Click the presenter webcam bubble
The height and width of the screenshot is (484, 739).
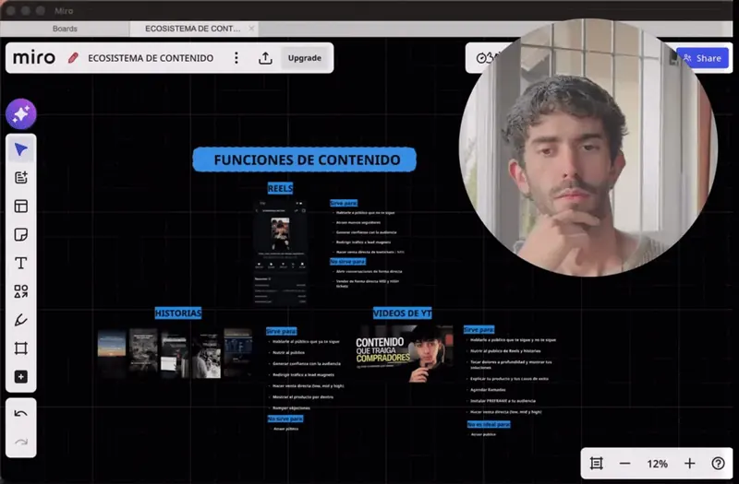coord(588,148)
